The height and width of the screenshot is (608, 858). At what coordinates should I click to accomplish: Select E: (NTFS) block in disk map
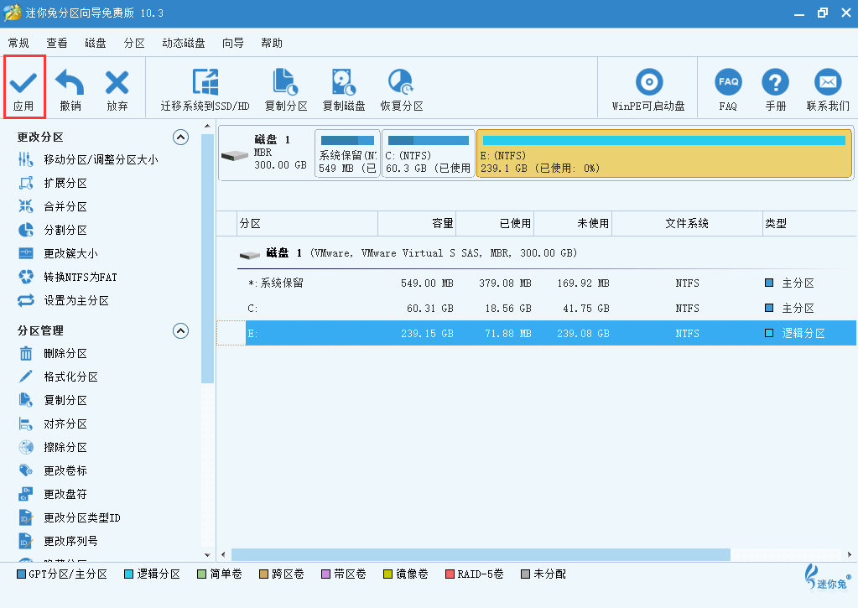pos(664,153)
